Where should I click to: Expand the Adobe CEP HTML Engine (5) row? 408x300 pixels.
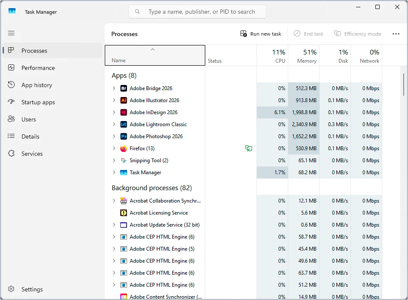(114, 249)
